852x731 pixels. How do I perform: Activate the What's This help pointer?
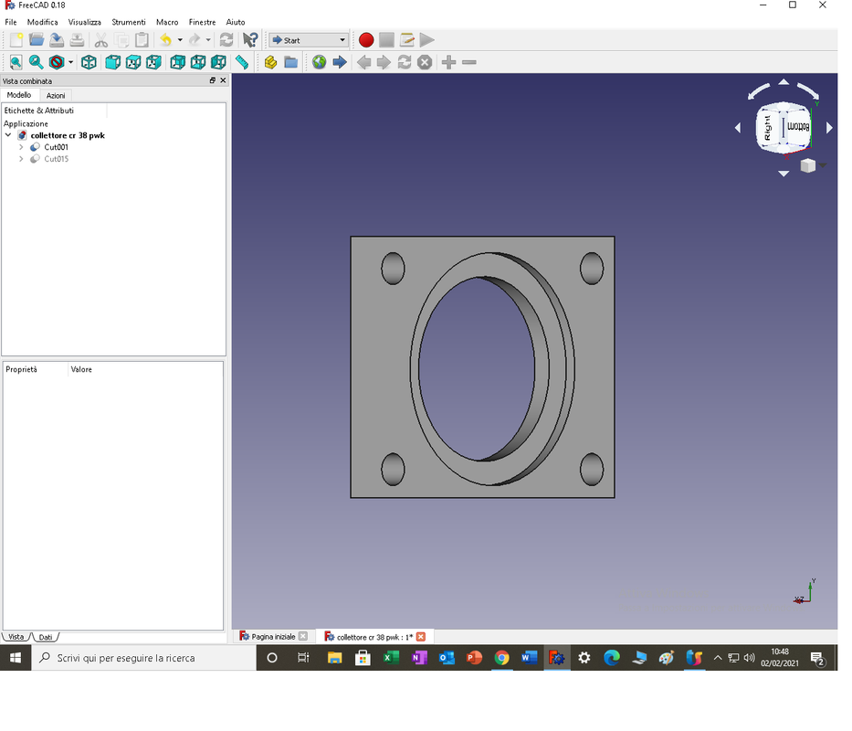[x=250, y=40]
